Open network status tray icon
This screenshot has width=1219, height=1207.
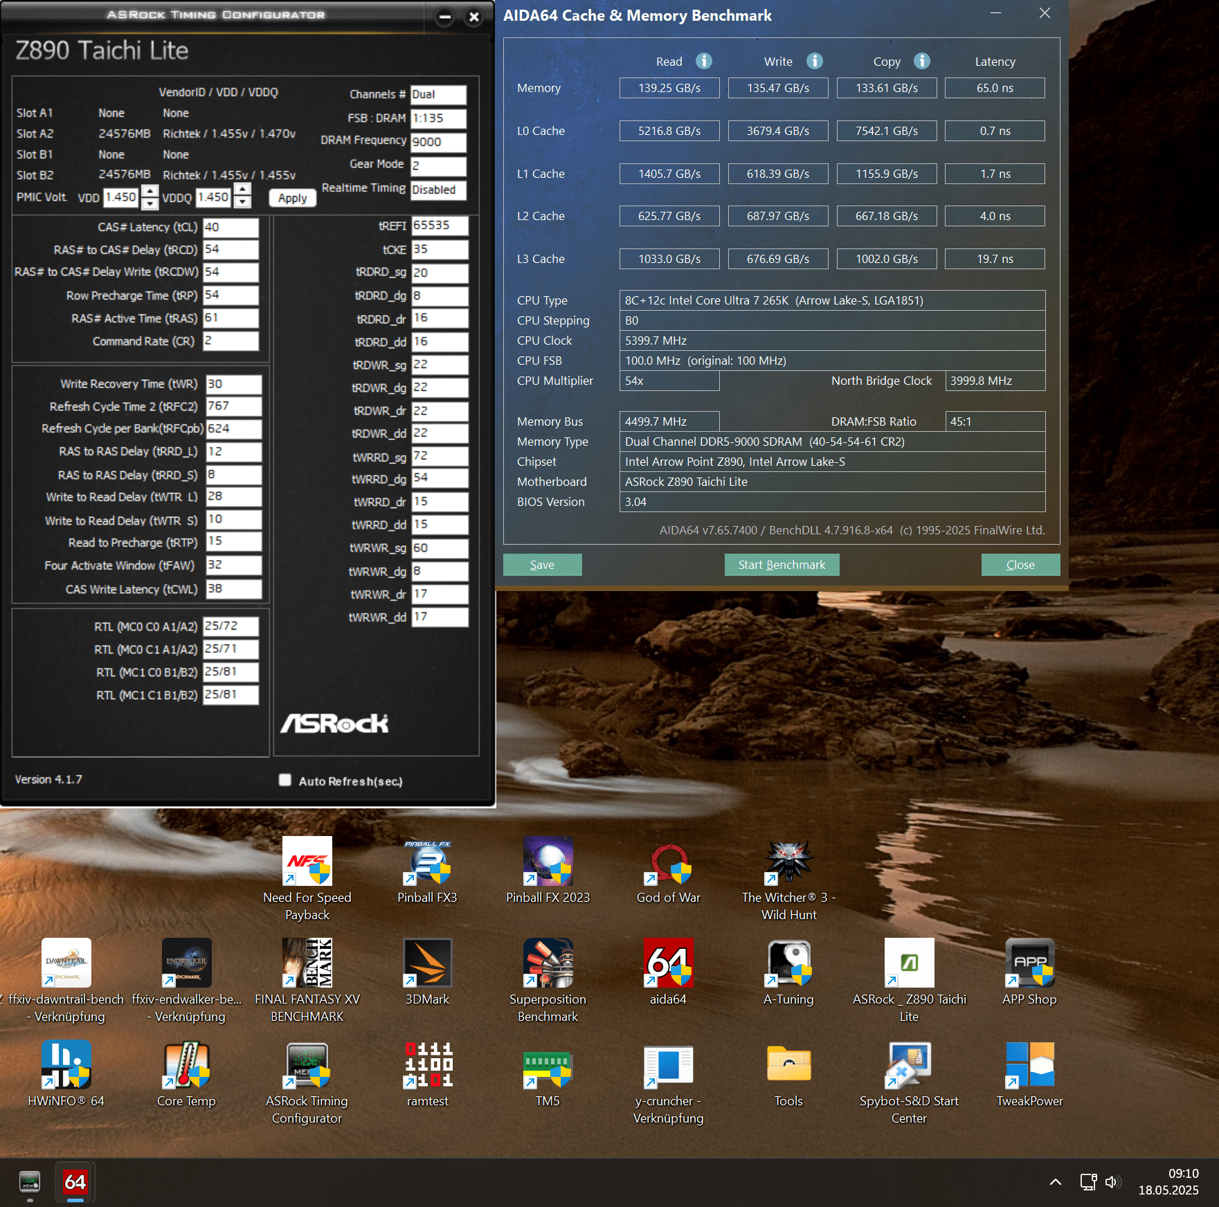[1088, 1182]
